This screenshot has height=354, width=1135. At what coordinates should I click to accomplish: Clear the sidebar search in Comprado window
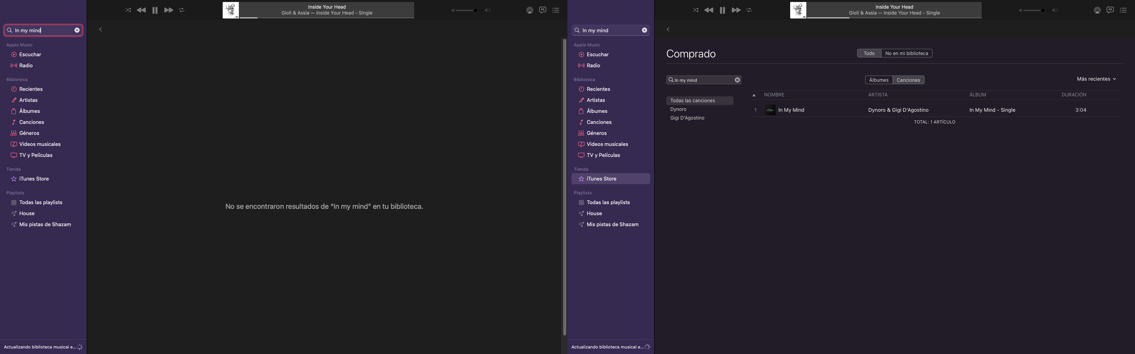click(x=645, y=30)
